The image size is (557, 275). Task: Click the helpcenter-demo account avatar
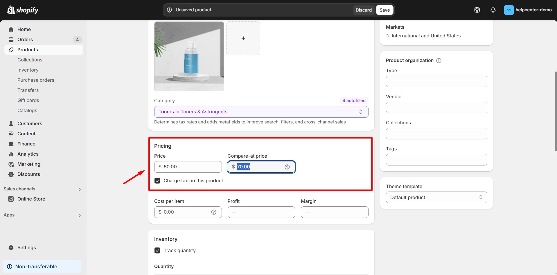509,10
